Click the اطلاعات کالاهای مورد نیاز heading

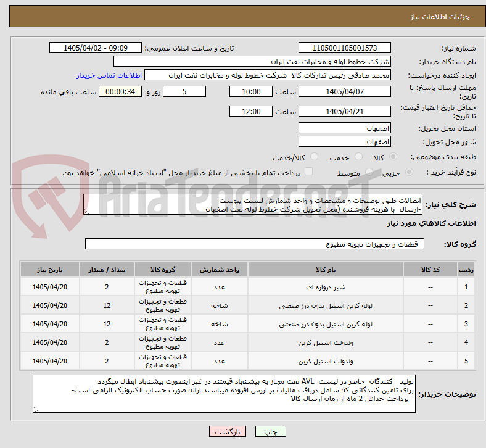[431, 223]
